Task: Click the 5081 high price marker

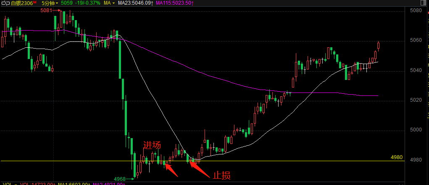Action: coord(51,10)
